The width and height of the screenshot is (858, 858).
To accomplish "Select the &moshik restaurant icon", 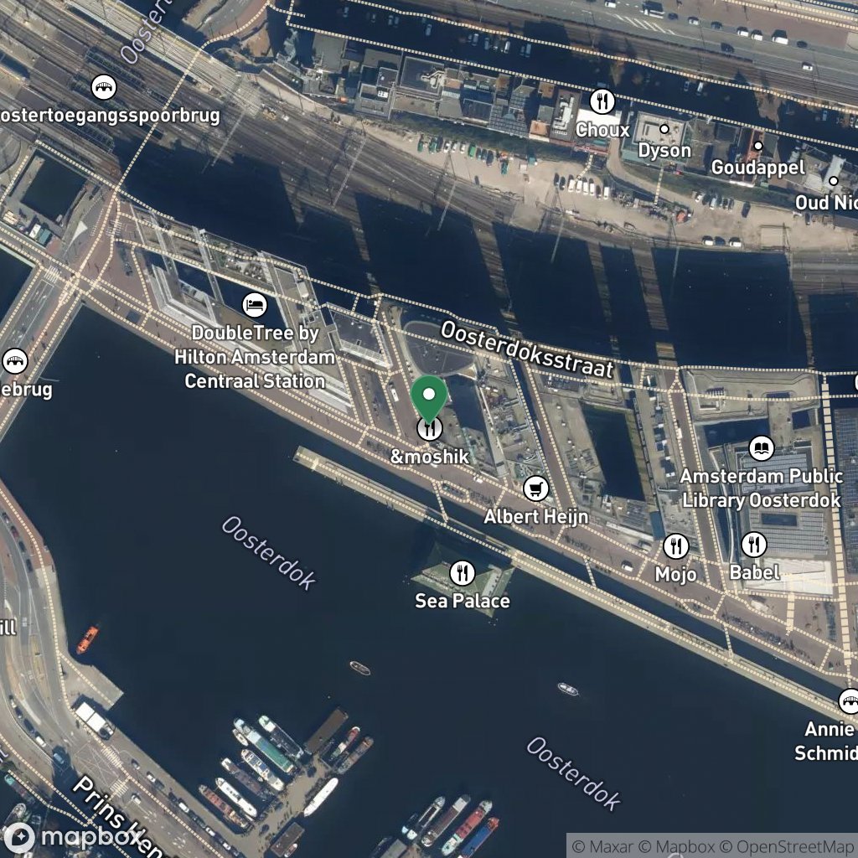I will pos(430,429).
